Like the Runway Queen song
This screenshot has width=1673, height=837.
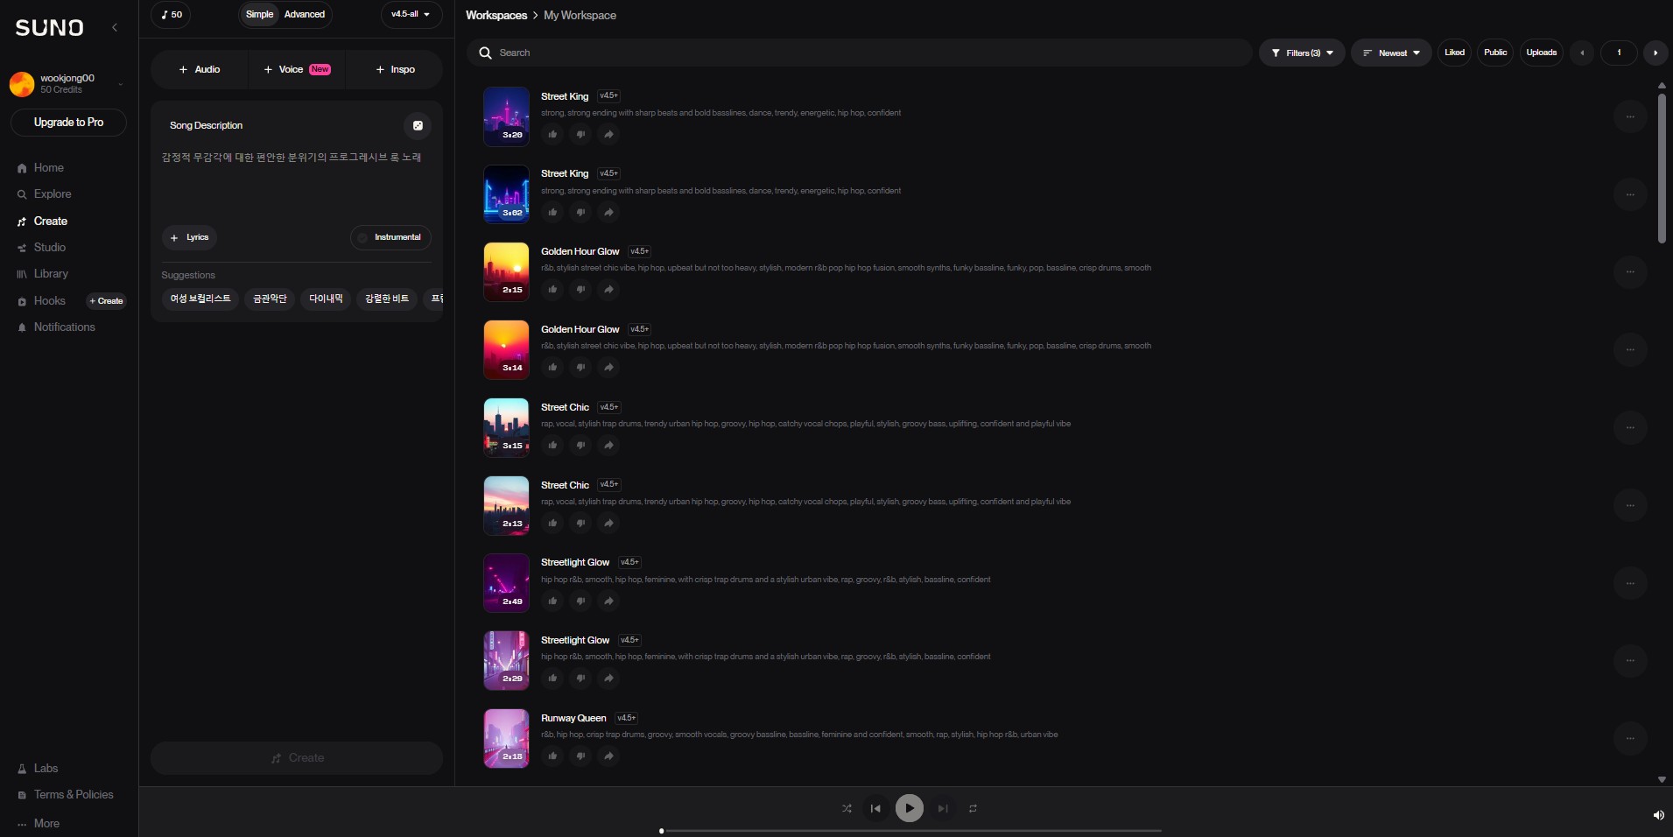552,756
